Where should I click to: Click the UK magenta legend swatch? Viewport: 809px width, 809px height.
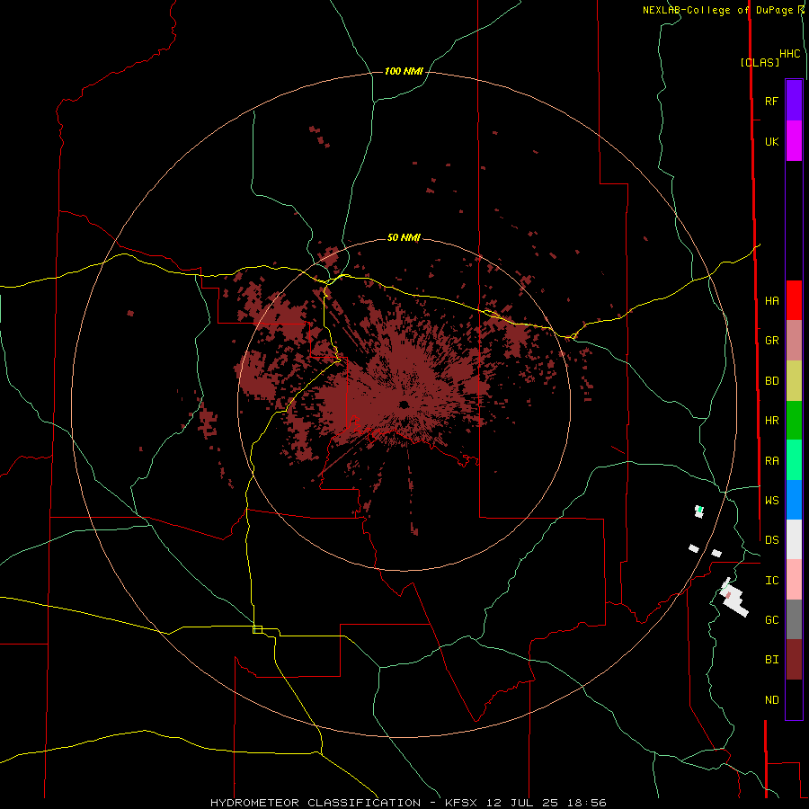click(x=794, y=141)
